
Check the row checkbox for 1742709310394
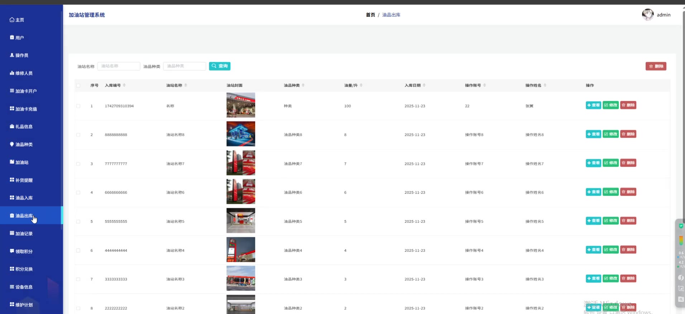(x=78, y=106)
